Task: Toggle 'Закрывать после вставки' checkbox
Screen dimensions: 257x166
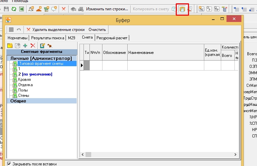Action: pyautogui.click(x=9, y=164)
